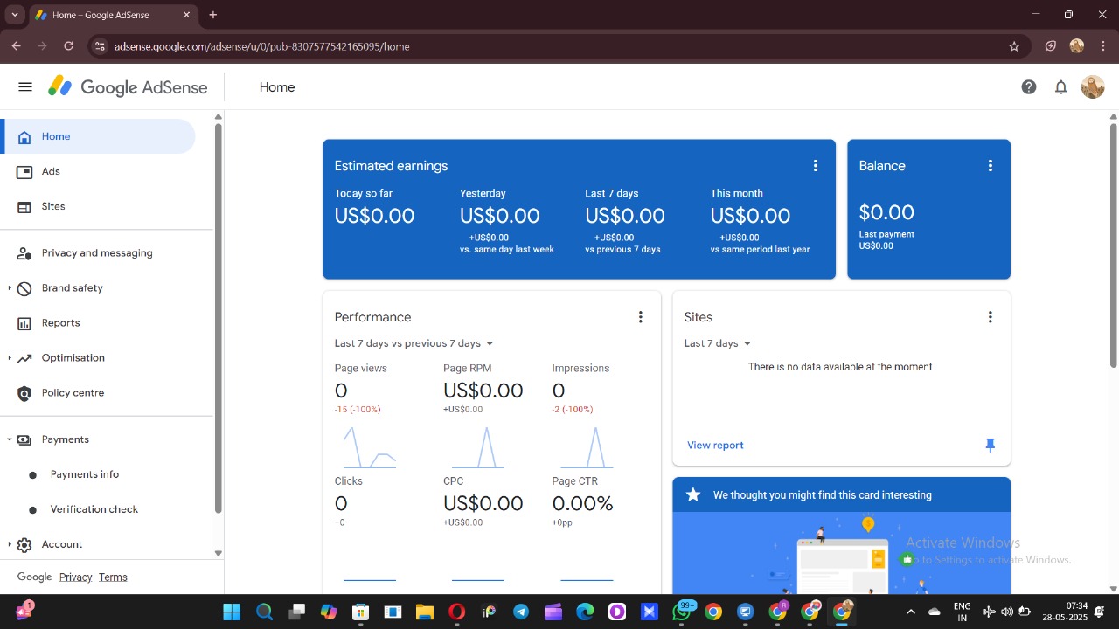Click the Google AdSense logo
The height and width of the screenshot is (629, 1119).
(128, 86)
